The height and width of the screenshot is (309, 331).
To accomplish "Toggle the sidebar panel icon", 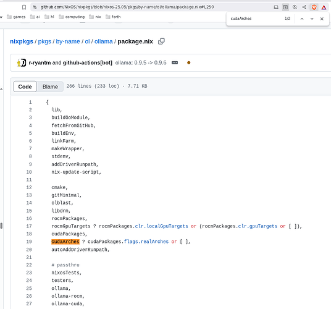I will click(x=285, y=7).
